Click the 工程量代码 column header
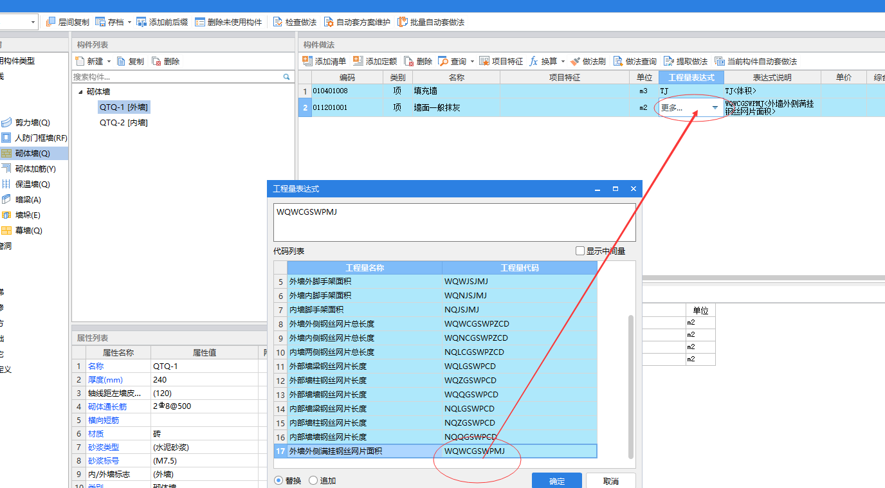The width and height of the screenshot is (885, 488). pyautogui.click(x=520, y=267)
